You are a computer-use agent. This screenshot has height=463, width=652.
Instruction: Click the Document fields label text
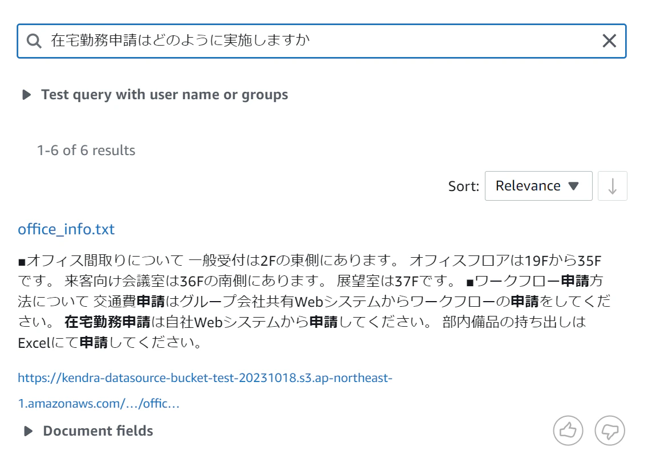coord(98,431)
